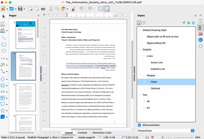204x139 pixels.
Task: Close the Pages panel
Action: click(x=39, y=16)
